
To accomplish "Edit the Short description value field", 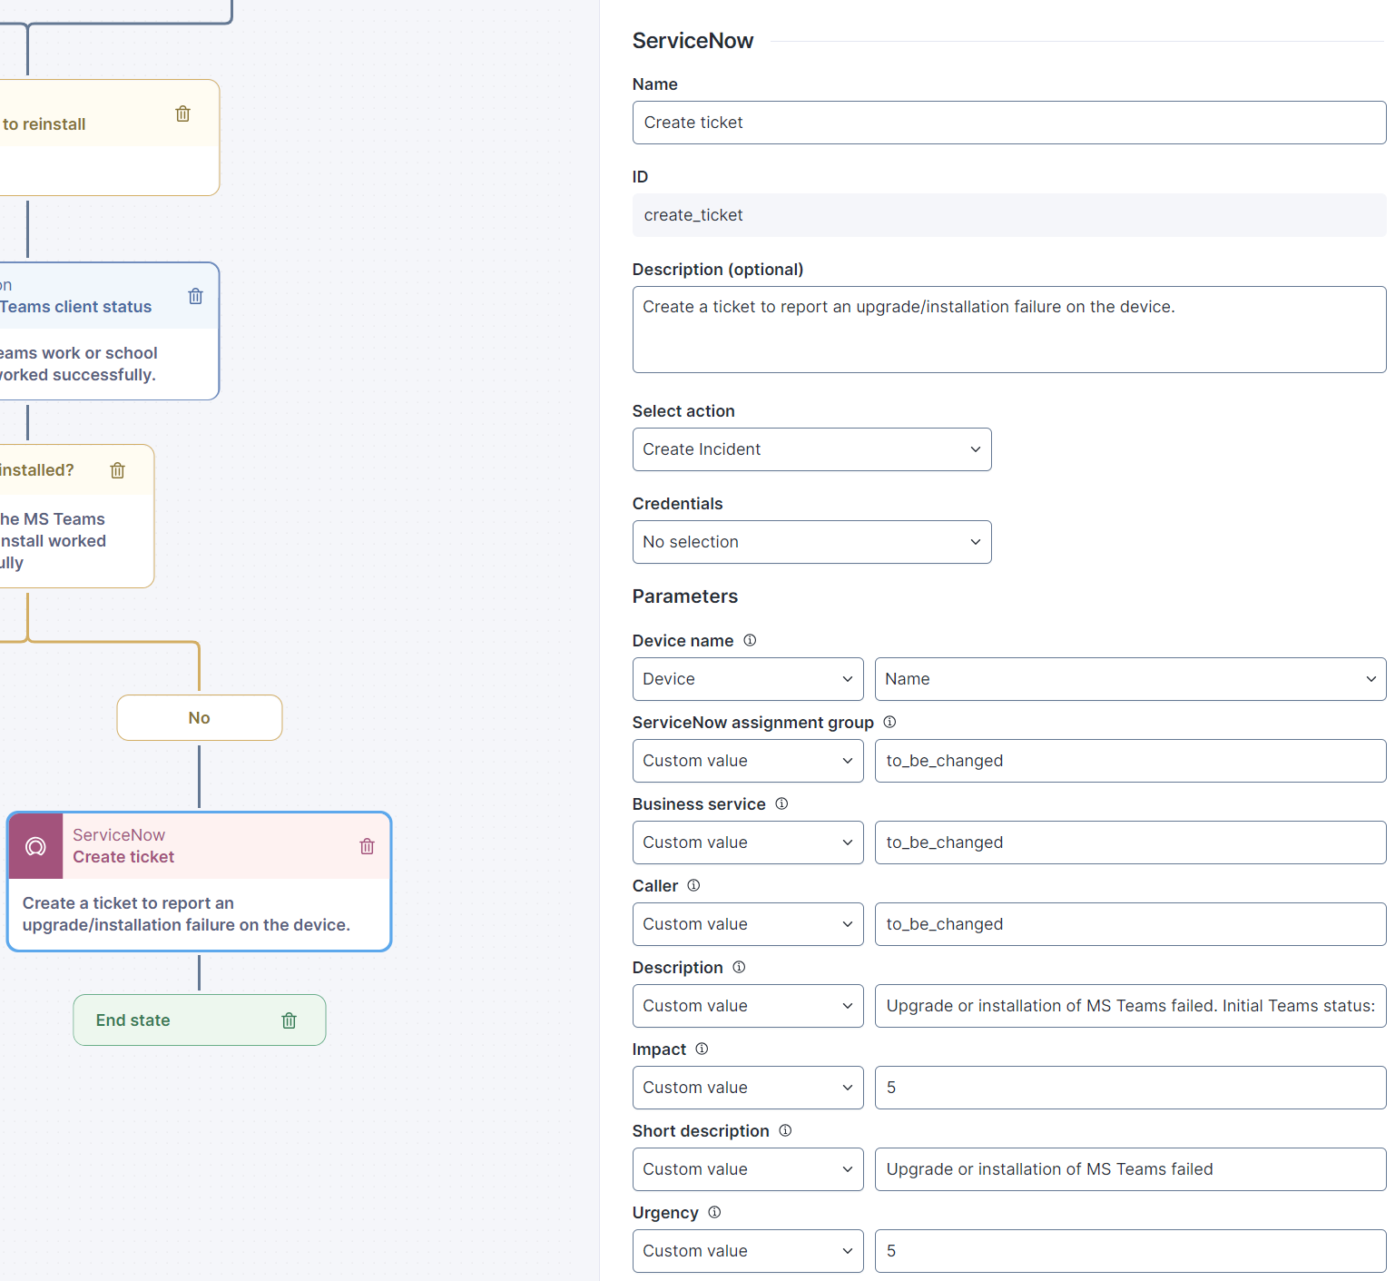I will tap(1130, 1169).
